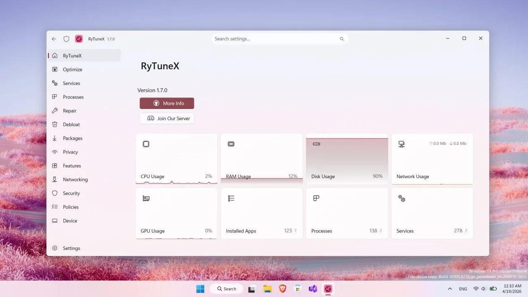Click the upload speed "0.0 Mb" with the up arrow

point(437,144)
